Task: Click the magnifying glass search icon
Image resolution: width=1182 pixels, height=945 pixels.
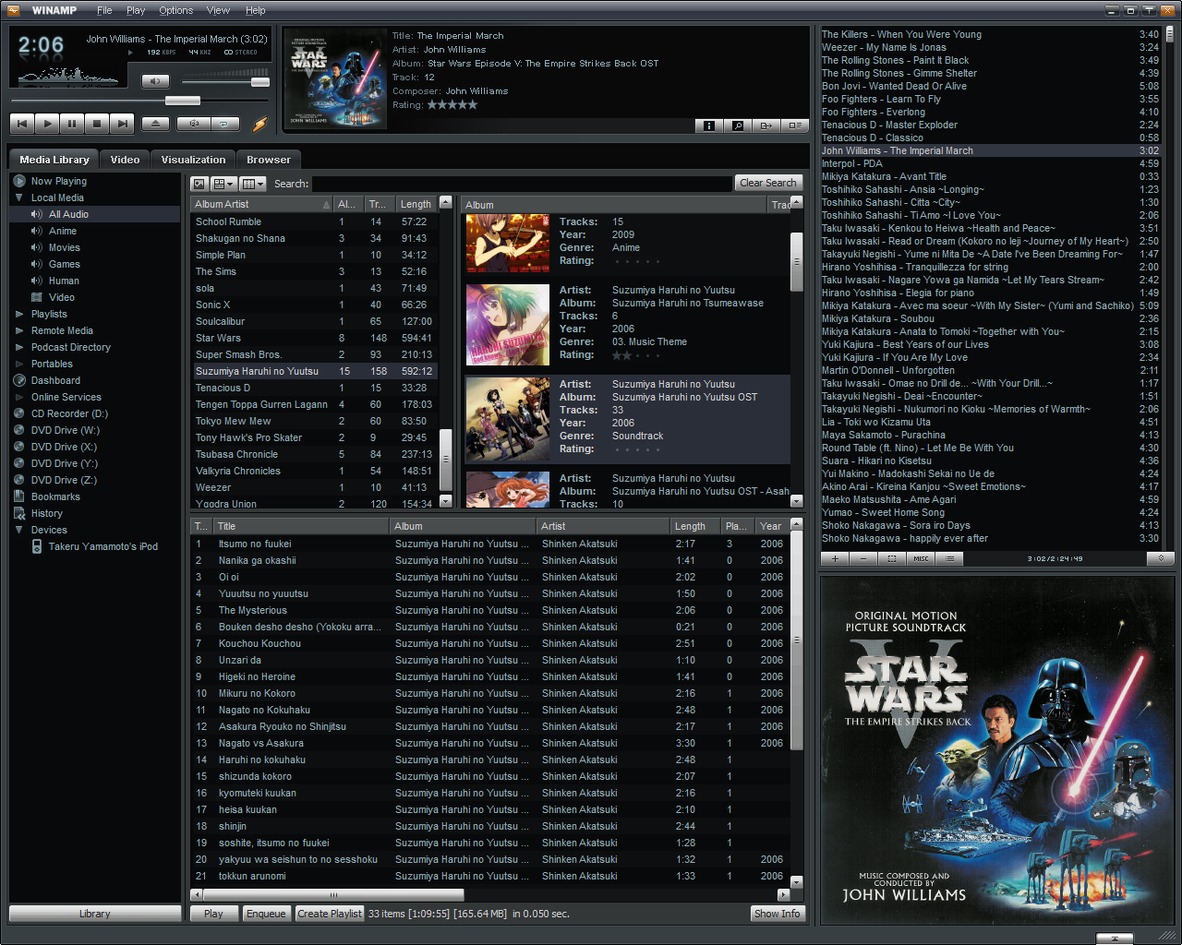Action: (x=738, y=125)
